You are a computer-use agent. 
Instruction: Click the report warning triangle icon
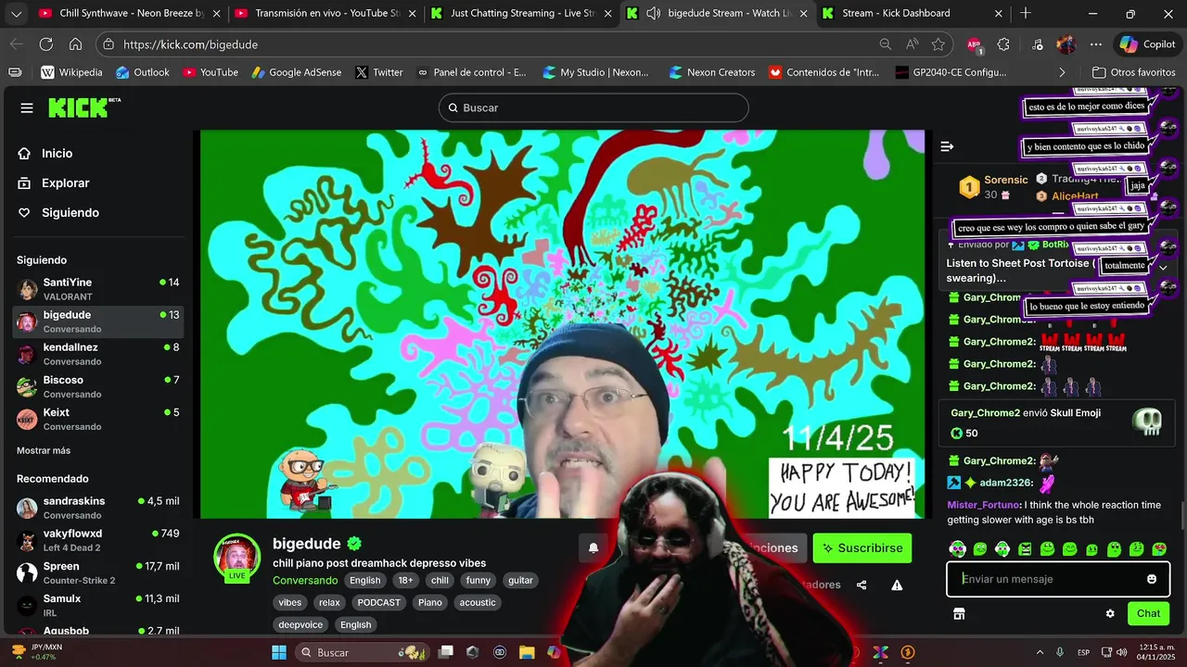(897, 585)
